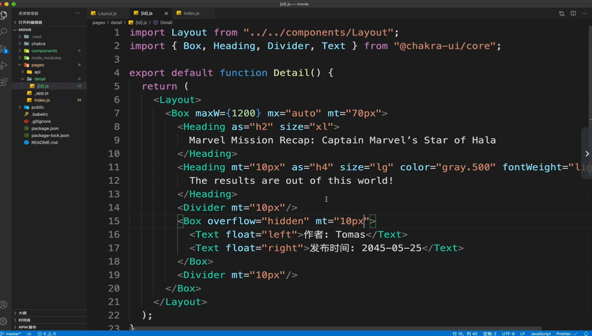The width and height of the screenshot is (592, 336).
Task: Click the master branch indicator
Action: click(x=11, y=334)
